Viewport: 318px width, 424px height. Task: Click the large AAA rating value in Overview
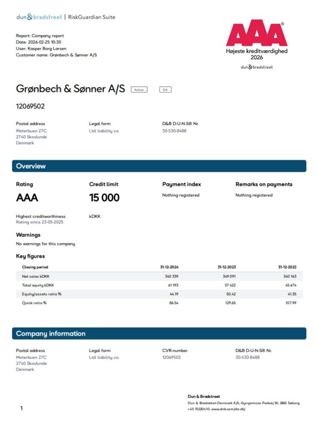click(x=27, y=198)
